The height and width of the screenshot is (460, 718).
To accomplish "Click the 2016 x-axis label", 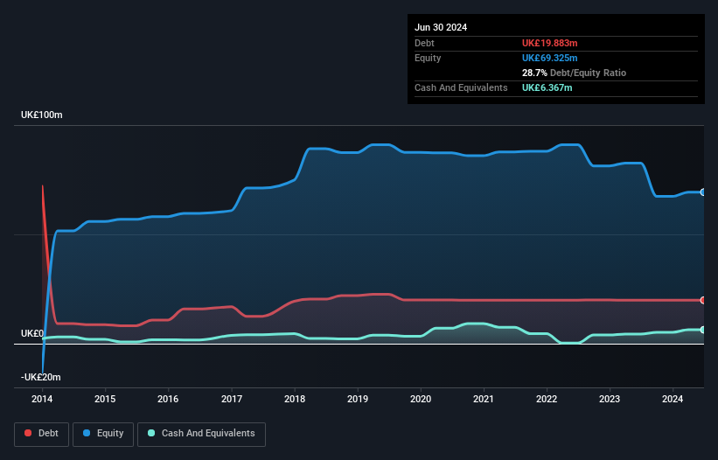I will pyautogui.click(x=168, y=399).
